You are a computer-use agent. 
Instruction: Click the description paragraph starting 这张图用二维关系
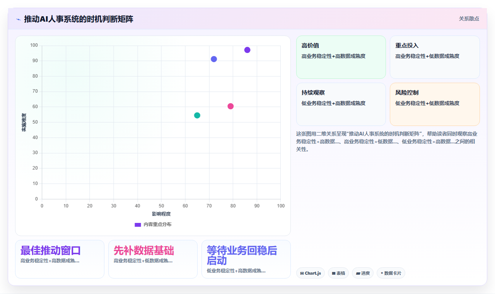(x=387, y=141)
